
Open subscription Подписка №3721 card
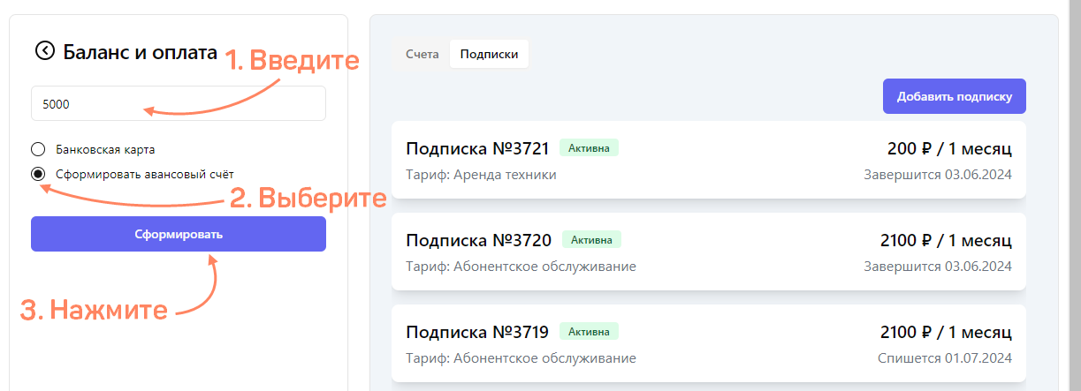[x=709, y=160]
